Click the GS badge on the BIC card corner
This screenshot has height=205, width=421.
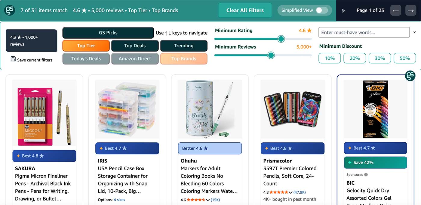410,76
